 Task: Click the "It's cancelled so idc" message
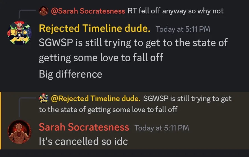click(x=83, y=142)
